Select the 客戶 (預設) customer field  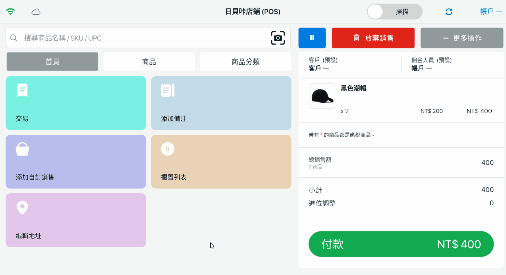(x=349, y=64)
